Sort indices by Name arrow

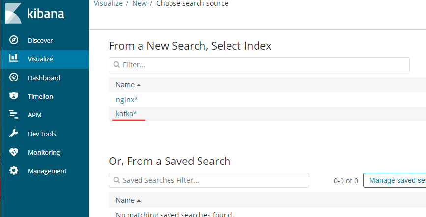click(x=138, y=85)
